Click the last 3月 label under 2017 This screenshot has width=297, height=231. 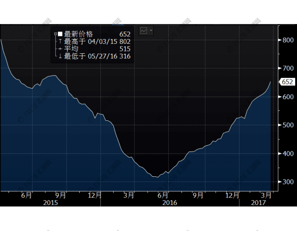pos(266,194)
